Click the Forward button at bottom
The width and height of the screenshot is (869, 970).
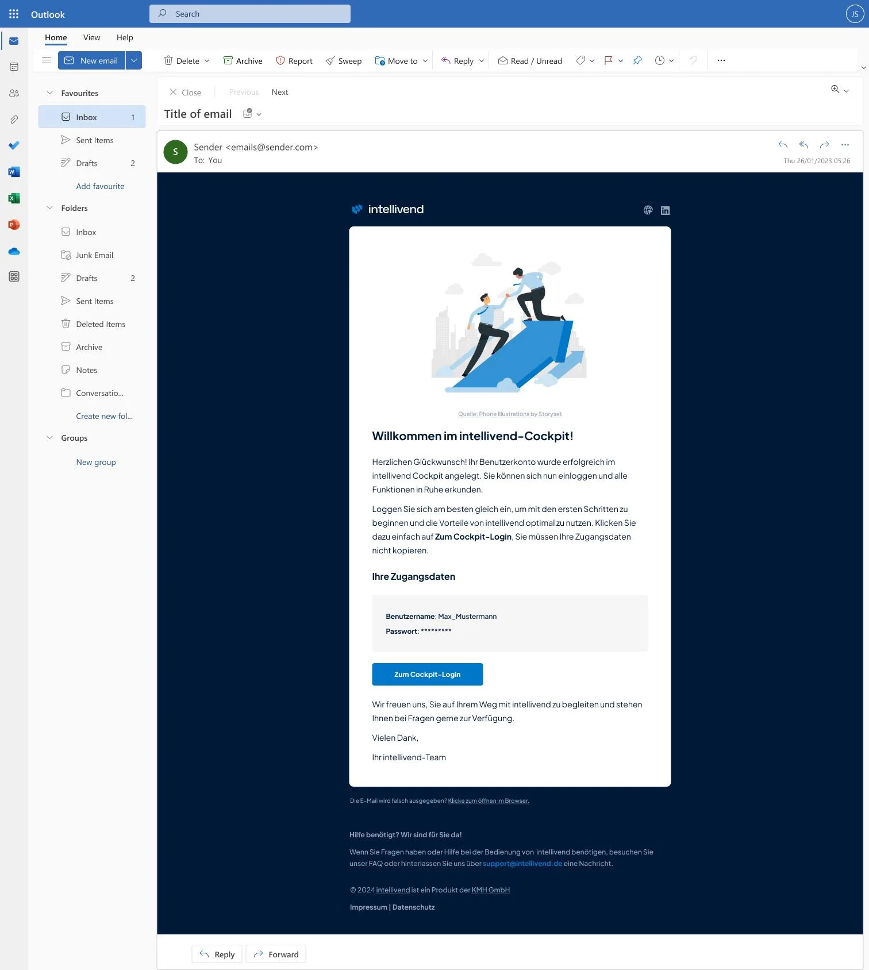pos(276,954)
